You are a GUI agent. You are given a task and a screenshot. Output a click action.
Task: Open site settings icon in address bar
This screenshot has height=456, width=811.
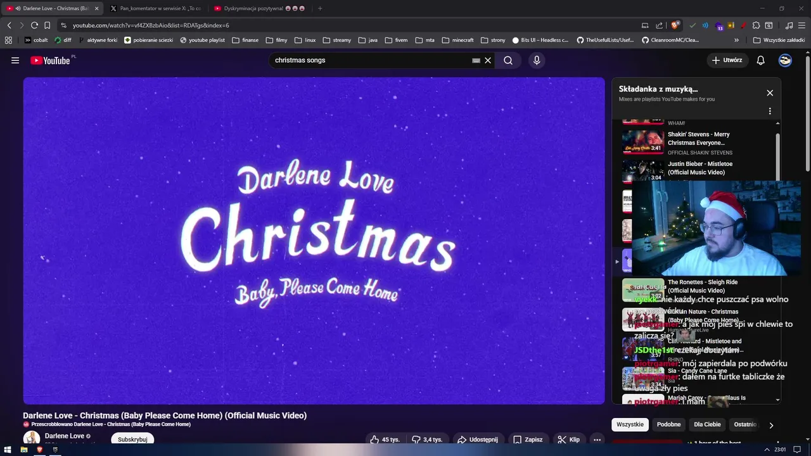pos(63,25)
